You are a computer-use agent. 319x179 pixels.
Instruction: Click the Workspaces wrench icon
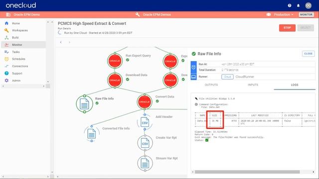(6, 30)
